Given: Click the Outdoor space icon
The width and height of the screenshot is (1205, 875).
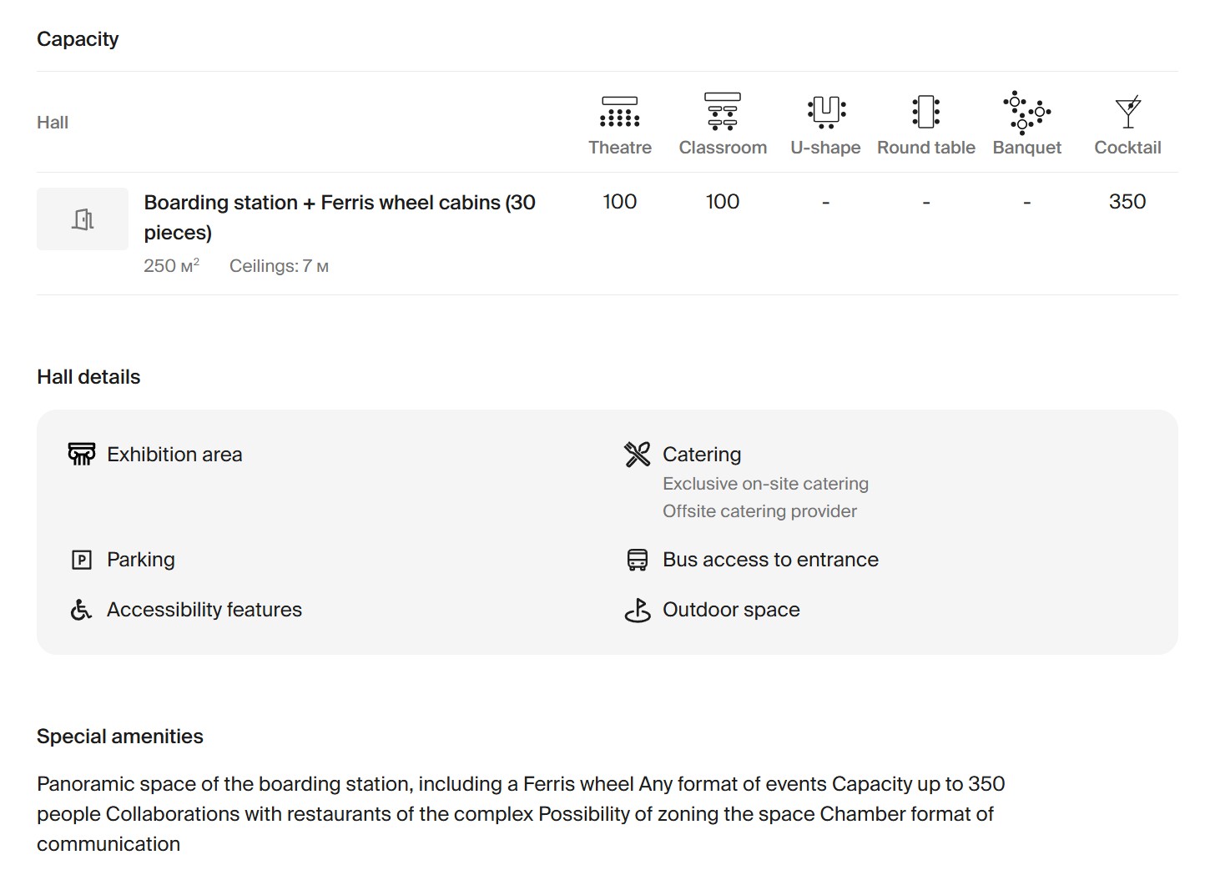Looking at the screenshot, I should [637, 610].
